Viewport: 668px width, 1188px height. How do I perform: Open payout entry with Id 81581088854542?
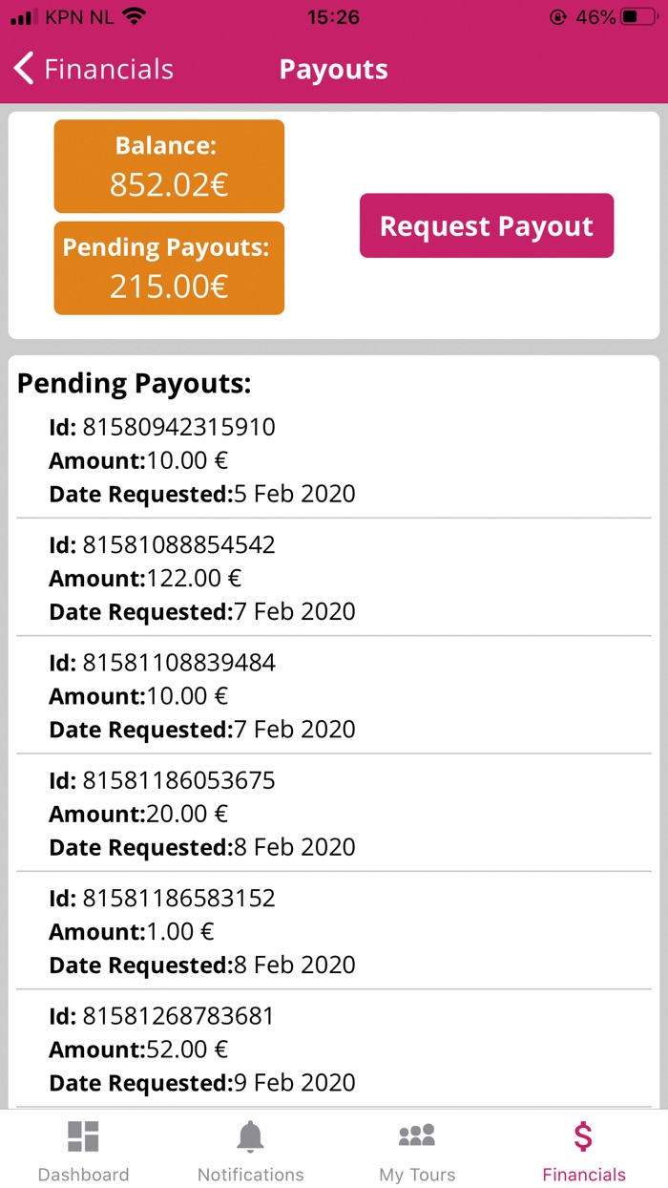tap(334, 578)
